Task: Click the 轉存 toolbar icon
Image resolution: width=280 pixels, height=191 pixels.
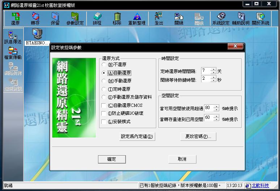Action: click(x=35, y=18)
